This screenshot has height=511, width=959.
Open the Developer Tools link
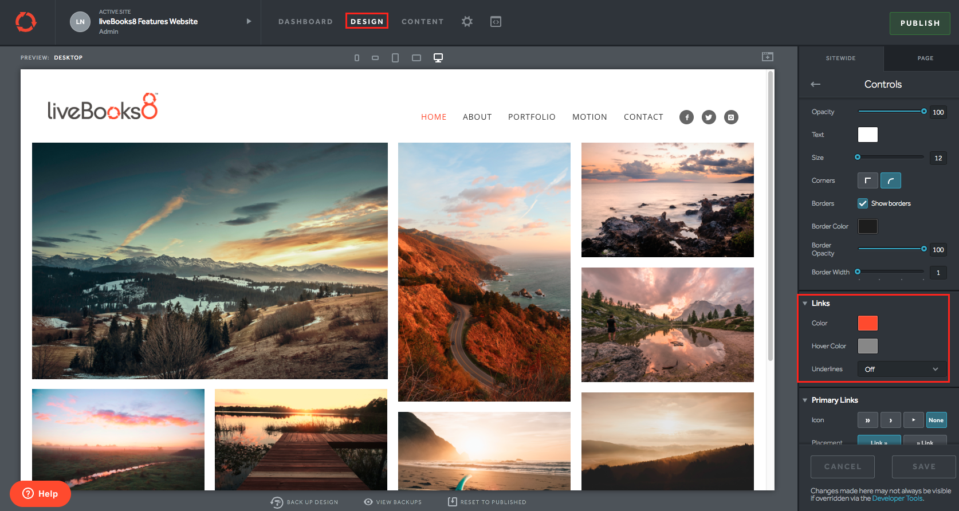(897, 498)
